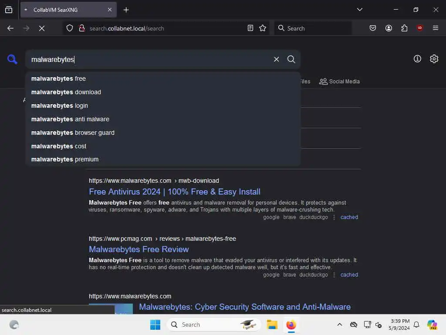Open the extensions puzzle icon
This screenshot has height=335, width=446.
click(404, 28)
